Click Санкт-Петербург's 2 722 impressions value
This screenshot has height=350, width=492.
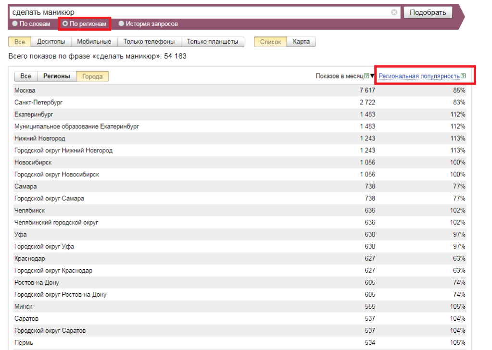[x=367, y=102]
